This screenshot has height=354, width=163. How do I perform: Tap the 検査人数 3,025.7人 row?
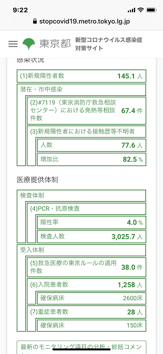point(92,236)
